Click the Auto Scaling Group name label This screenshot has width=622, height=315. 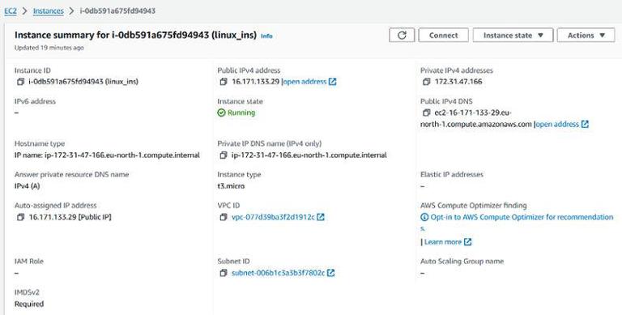[462, 262]
